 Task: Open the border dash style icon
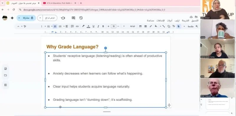click(x=140, y=26)
